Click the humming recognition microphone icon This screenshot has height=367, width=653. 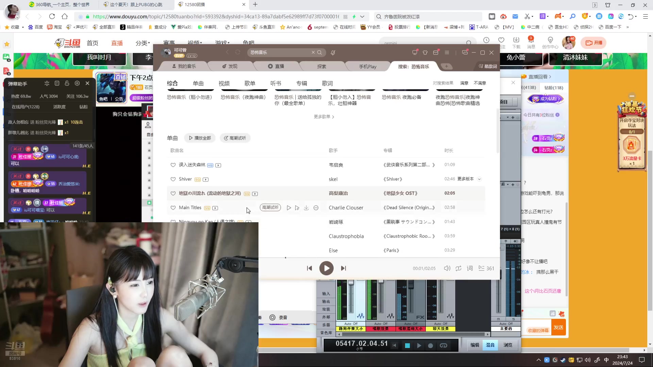[333, 52]
